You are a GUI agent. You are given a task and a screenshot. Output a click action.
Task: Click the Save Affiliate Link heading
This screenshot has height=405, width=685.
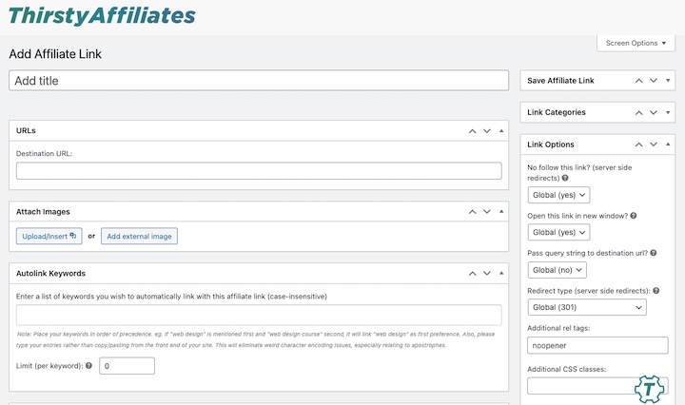click(560, 81)
